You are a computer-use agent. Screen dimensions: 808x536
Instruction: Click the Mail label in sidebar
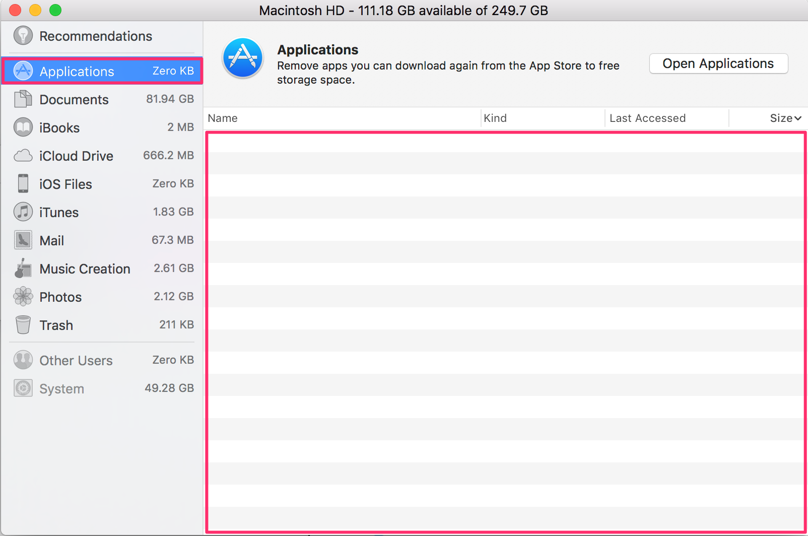click(52, 241)
